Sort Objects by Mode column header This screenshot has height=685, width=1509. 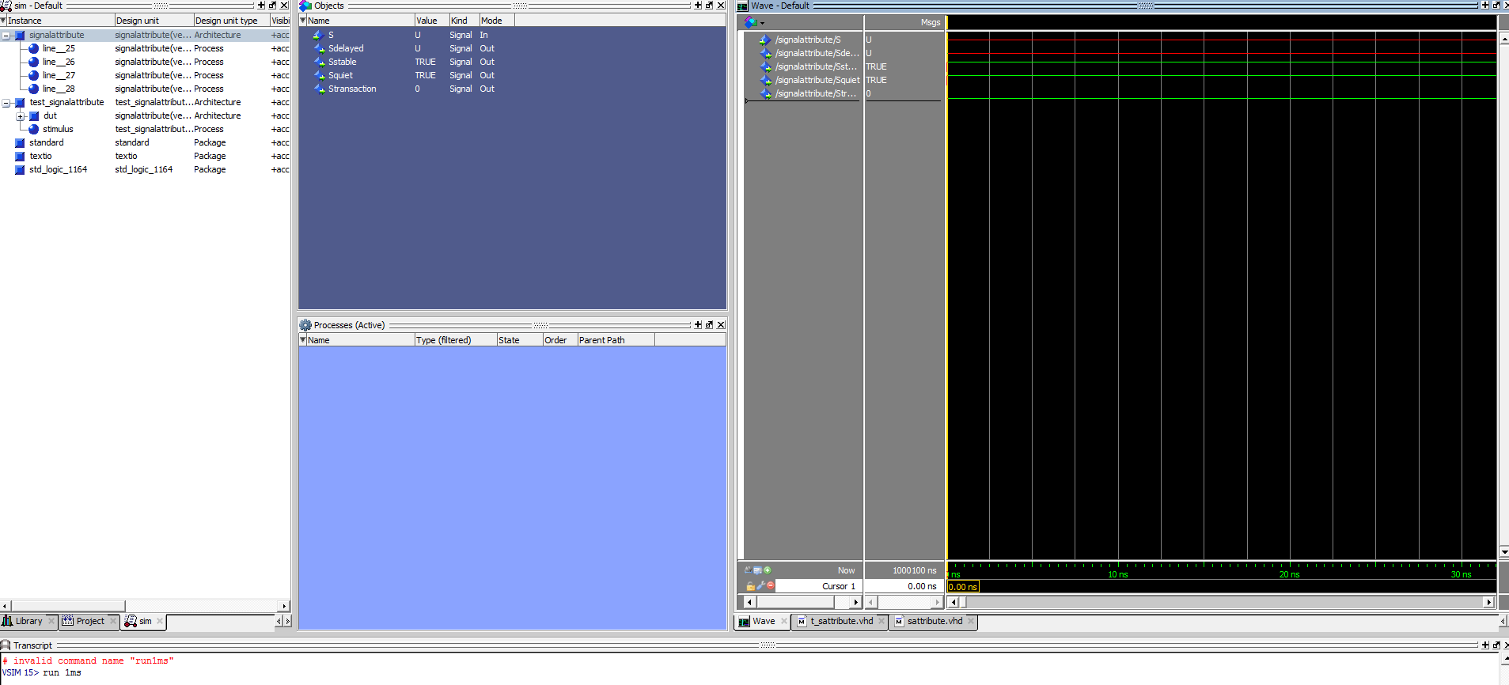(x=497, y=21)
